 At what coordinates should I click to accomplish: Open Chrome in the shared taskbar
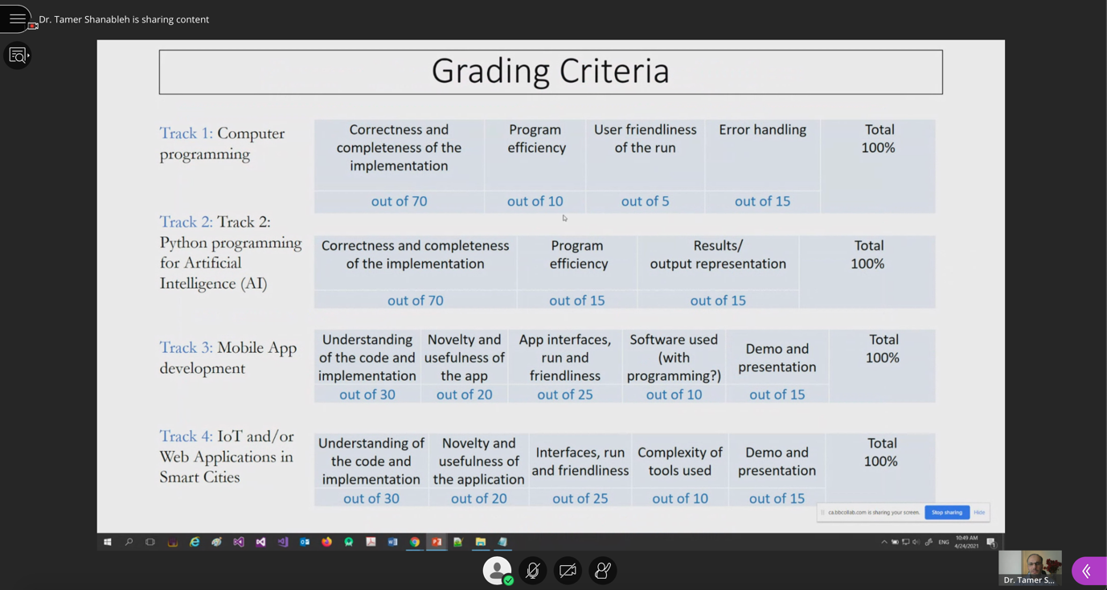(414, 542)
